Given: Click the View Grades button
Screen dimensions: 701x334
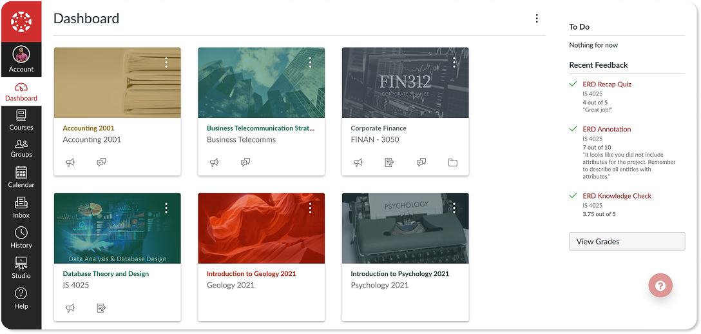Looking at the screenshot, I should point(627,241).
